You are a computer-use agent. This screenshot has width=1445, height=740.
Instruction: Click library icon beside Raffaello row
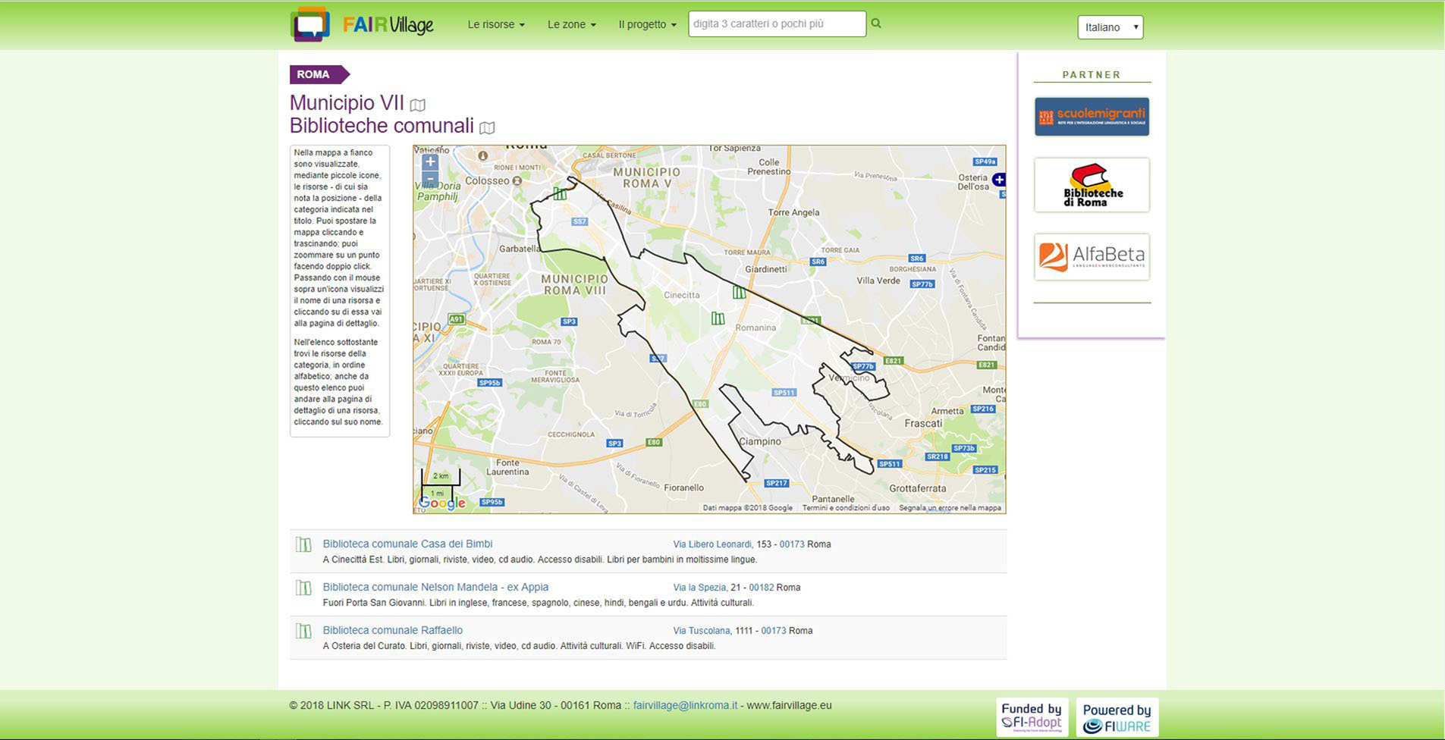303,631
